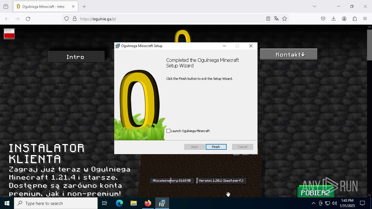The image size is (372, 209).
Task: Open the Firefox hamburger application menu
Action: 365,19
